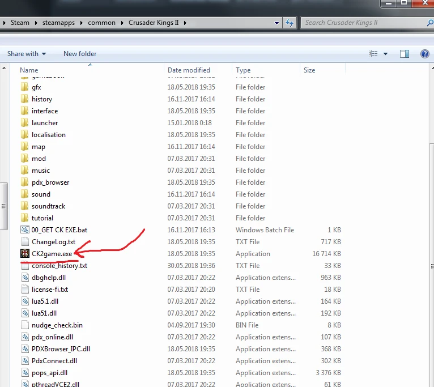The width and height of the screenshot is (434, 387).
Task: Click the localisation folder icon
Action: pos(24,135)
